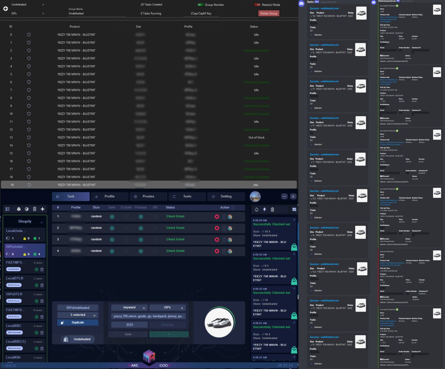Toggle the Restock Mode switch
Viewport: 445px width, 369px height.
coord(257,4)
